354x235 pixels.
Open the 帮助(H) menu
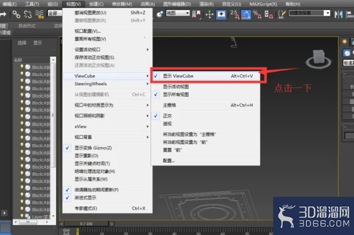pos(293,4)
